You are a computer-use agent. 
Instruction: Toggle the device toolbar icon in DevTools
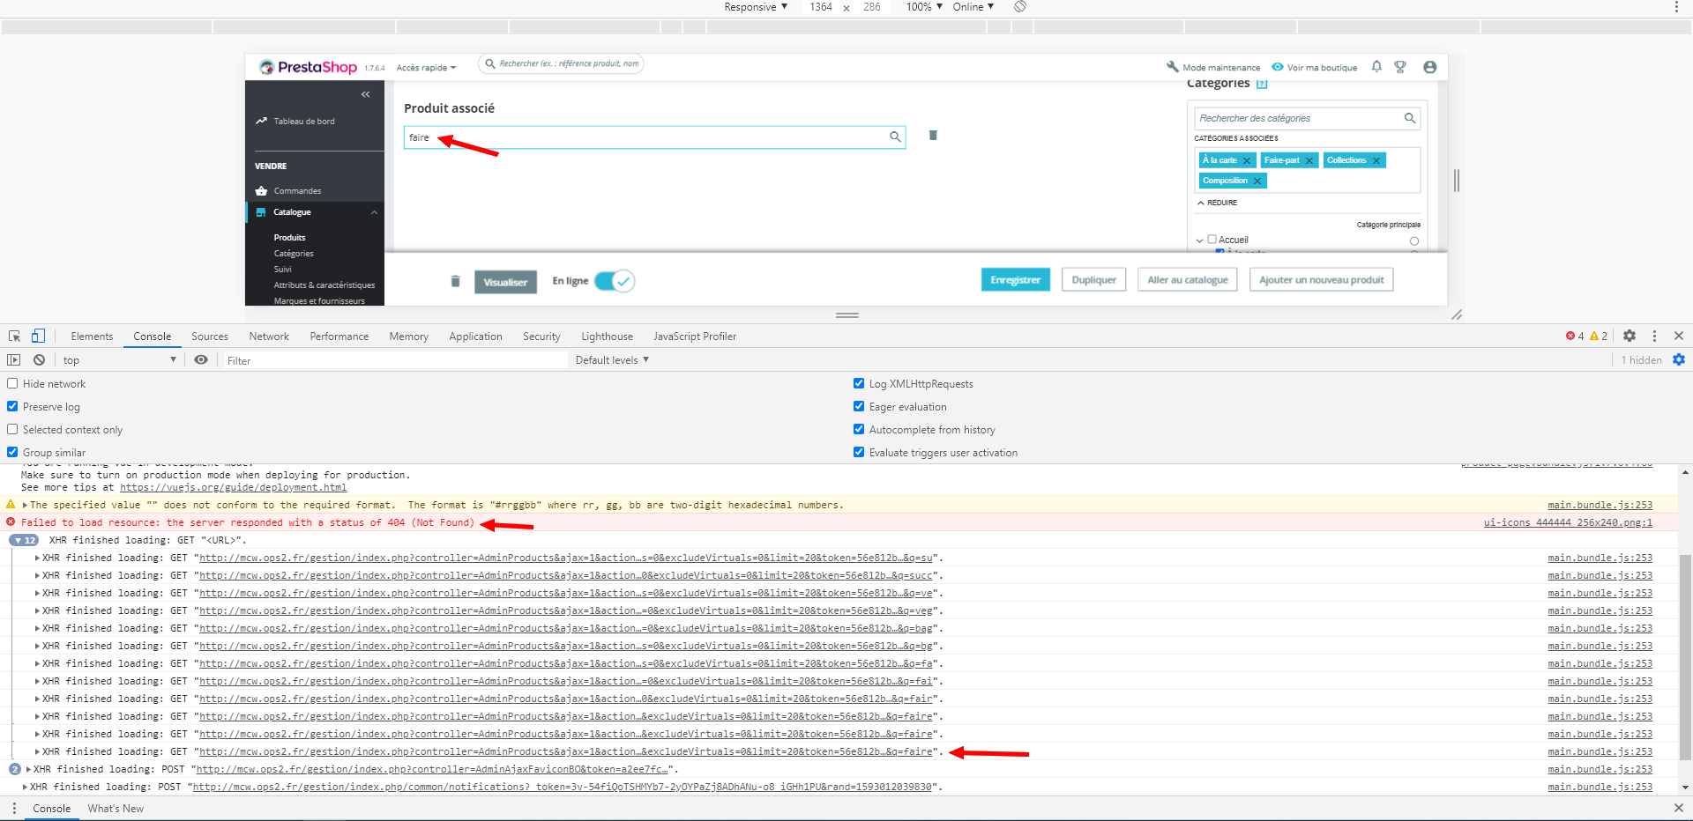[x=38, y=336]
